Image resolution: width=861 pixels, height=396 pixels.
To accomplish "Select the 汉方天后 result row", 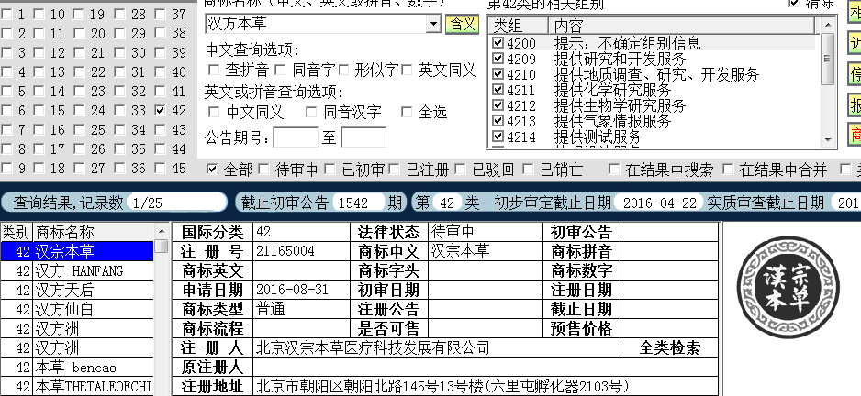I will click(77, 291).
